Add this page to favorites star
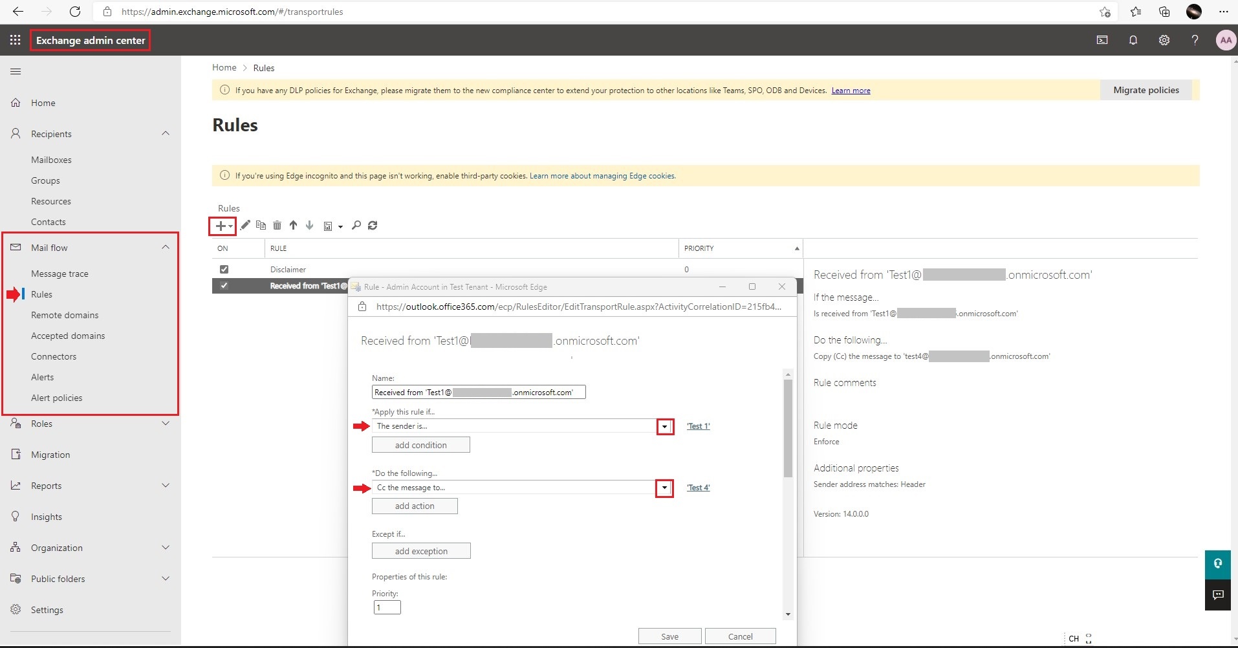Viewport: 1238px width, 648px height. point(1105,12)
